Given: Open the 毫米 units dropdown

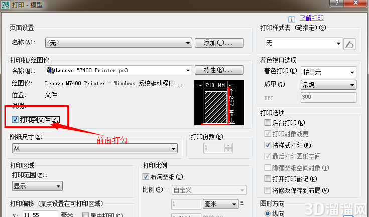Looking at the screenshot, I should 220,204.
